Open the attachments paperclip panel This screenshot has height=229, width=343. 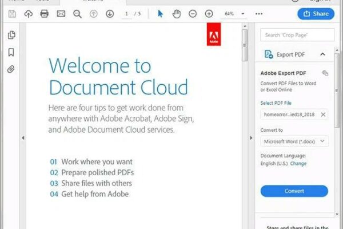(x=11, y=69)
